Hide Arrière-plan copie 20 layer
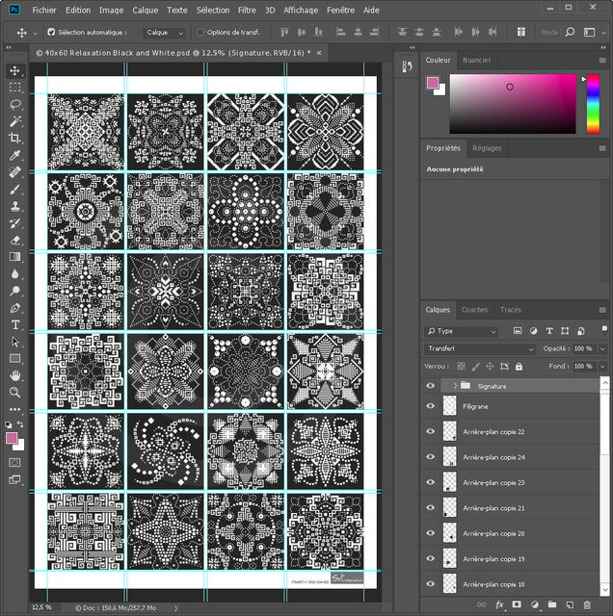The height and width of the screenshot is (616, 613). [x=431, y=533]
